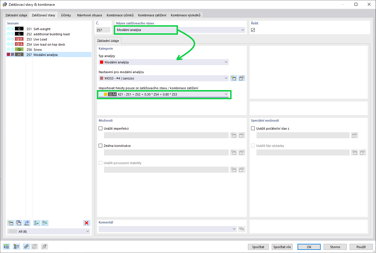Confirm with the OK button
Screen dimensions: 376x253
coord(309,247)
